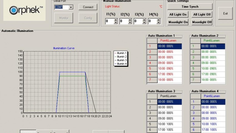Click the I1(%) value field

[x=110, y=21]
